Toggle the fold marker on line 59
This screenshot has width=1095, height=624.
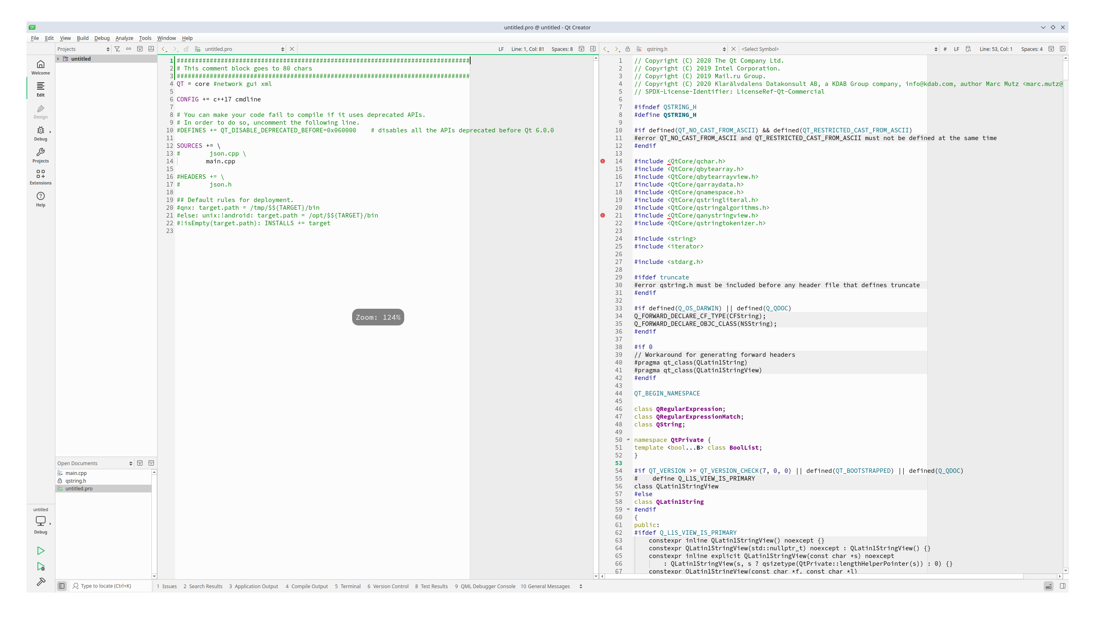pyautogui.click(x=628, y=509)
